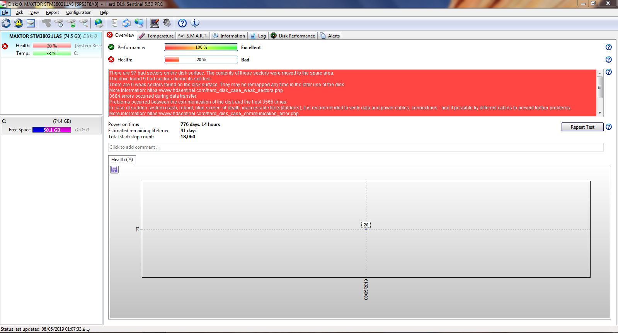Click the globe with monitor toolbar icon

tap(139, 23)
